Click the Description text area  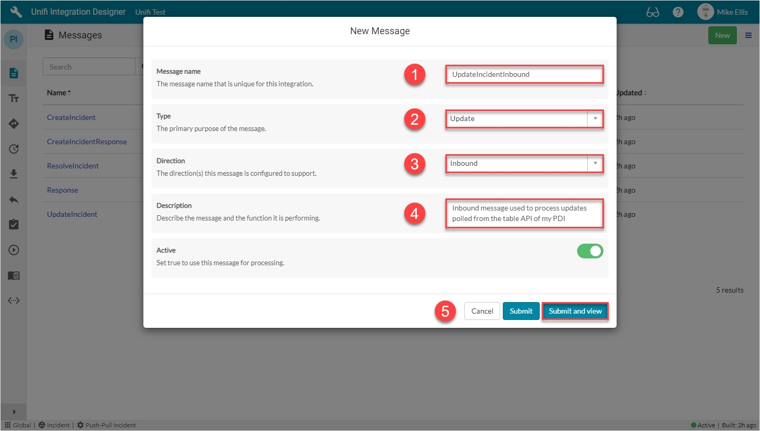pos(524,213)
